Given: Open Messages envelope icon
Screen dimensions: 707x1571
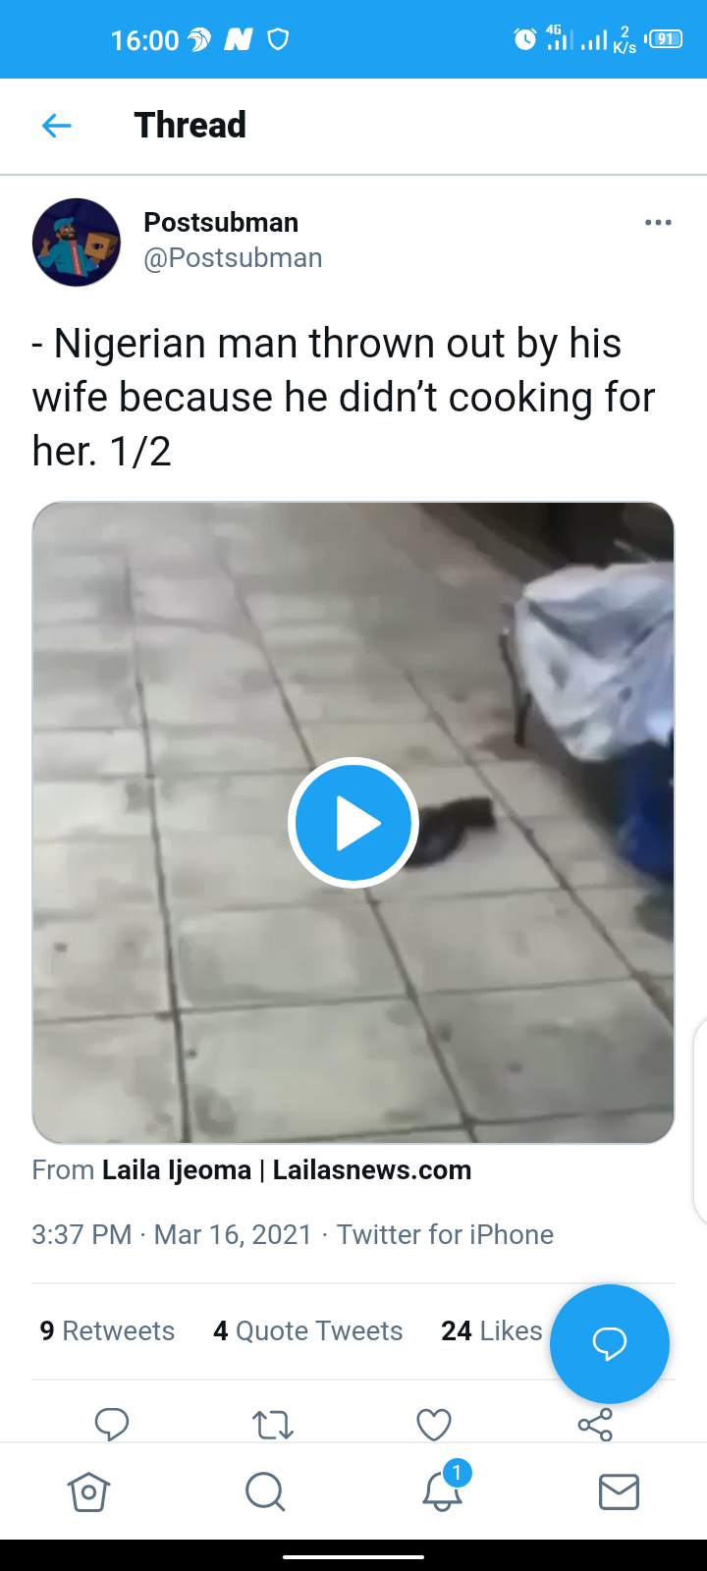Looking at the screenshot, I should (x=619, y=1491).
